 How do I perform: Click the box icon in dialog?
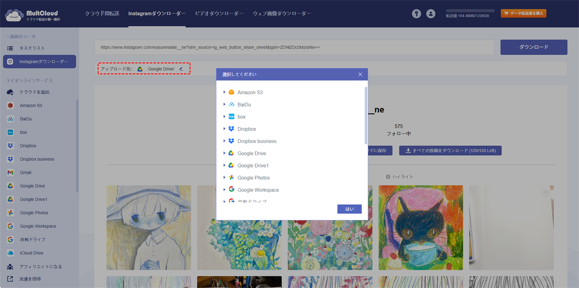pyautogui.click(x=231, y=116)
